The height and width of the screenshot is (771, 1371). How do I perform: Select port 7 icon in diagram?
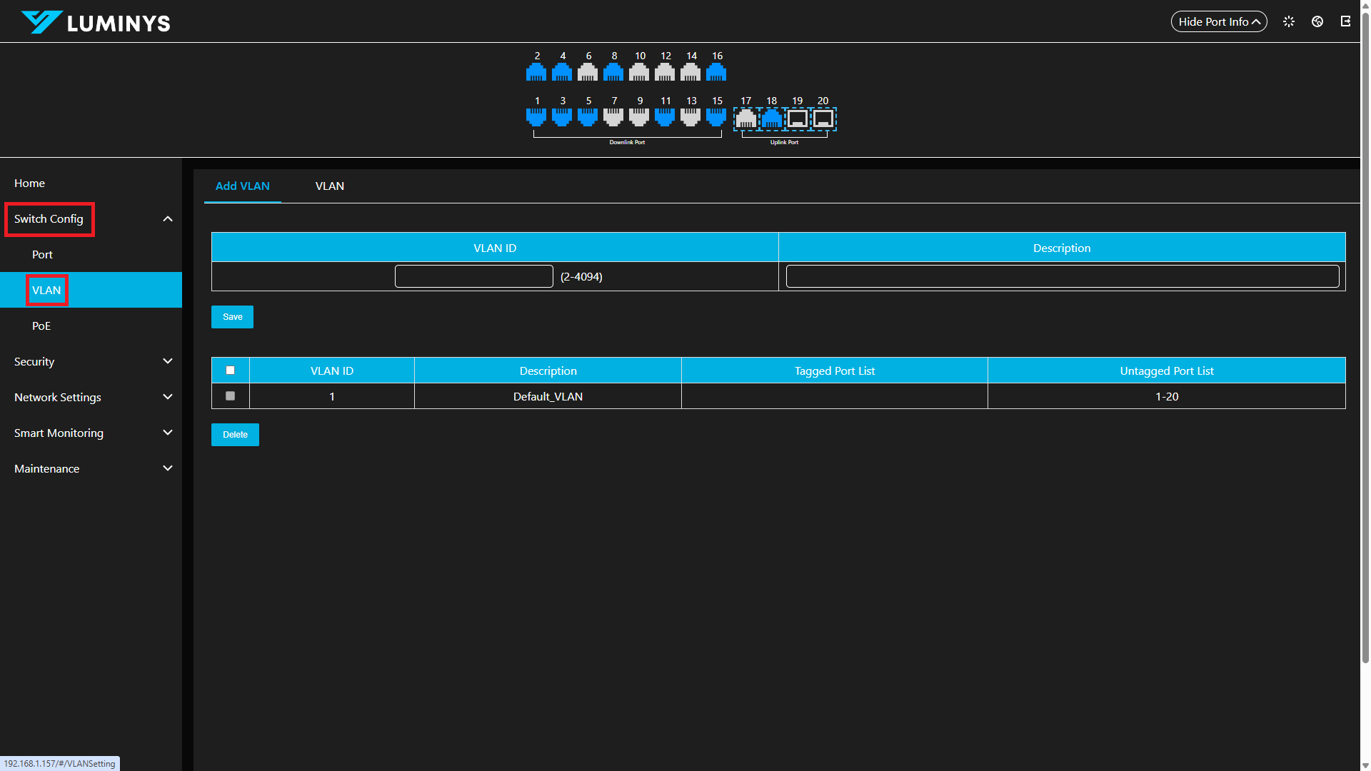click(x=613, y=117)
